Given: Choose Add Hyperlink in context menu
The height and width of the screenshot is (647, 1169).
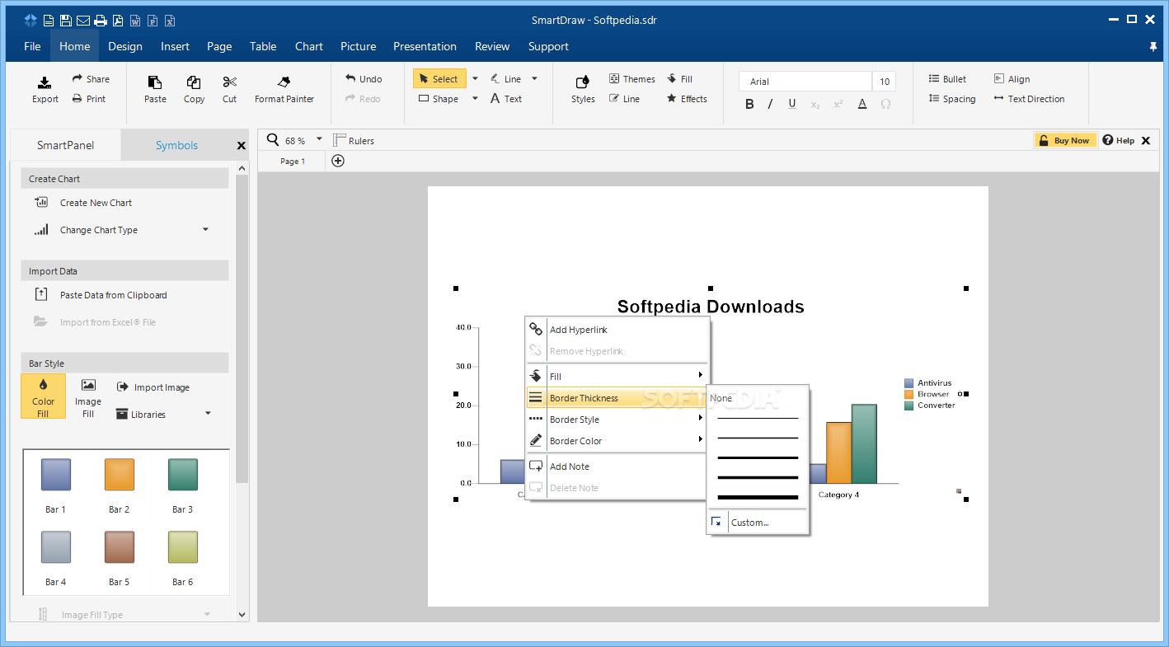Looking at the screenshot, I should pyautogui.click(x=617, y=330).
